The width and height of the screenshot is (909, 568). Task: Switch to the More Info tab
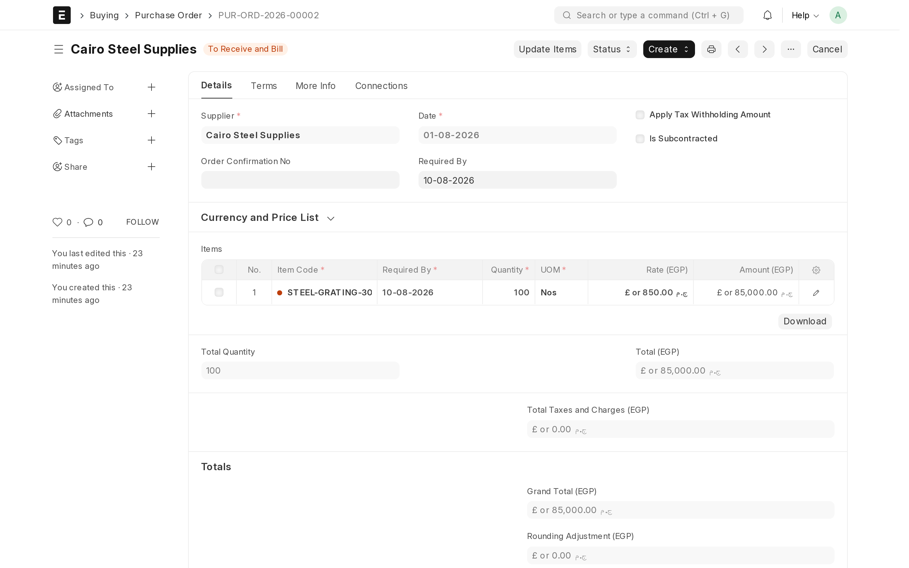(316, 86)
